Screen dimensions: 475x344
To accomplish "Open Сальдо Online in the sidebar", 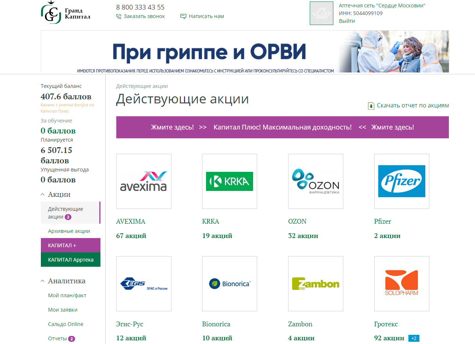I will [x=66, y=324].
